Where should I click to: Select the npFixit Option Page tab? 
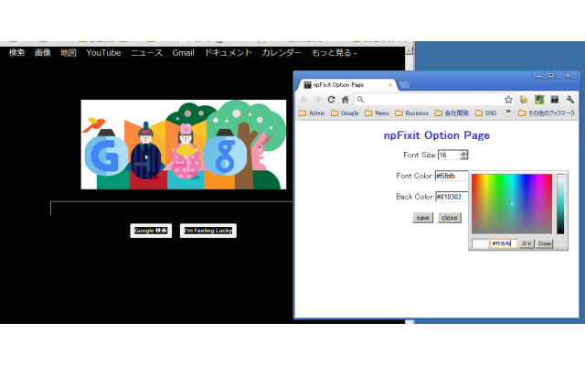point(346,85)
